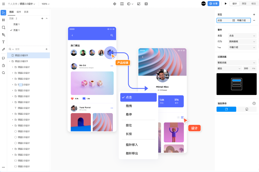Select the pencil tool

[x=4, y=49]
